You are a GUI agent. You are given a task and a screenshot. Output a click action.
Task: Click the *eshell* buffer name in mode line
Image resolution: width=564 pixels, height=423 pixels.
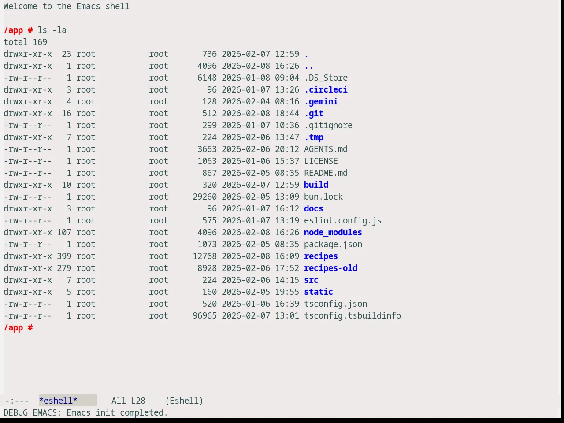[x=58, y=401]
